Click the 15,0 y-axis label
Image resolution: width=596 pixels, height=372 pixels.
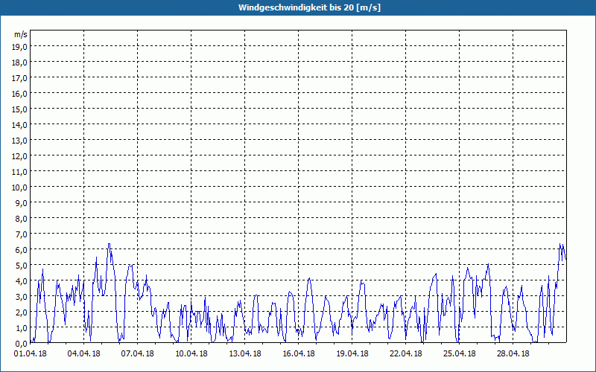coord(19,109)
